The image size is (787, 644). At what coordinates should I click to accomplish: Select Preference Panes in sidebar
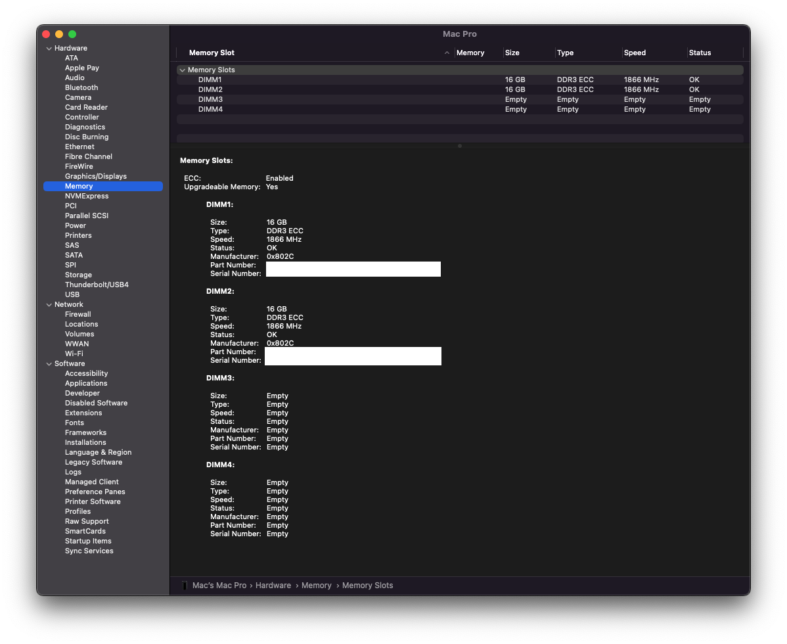click(95, 492)
